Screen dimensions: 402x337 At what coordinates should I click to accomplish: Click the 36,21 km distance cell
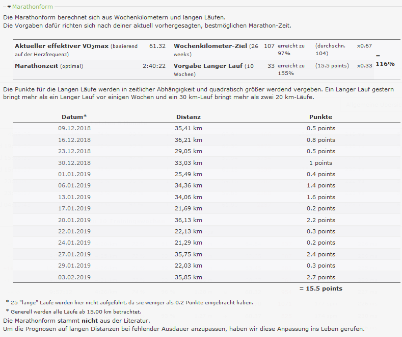[x=189, y=140]
